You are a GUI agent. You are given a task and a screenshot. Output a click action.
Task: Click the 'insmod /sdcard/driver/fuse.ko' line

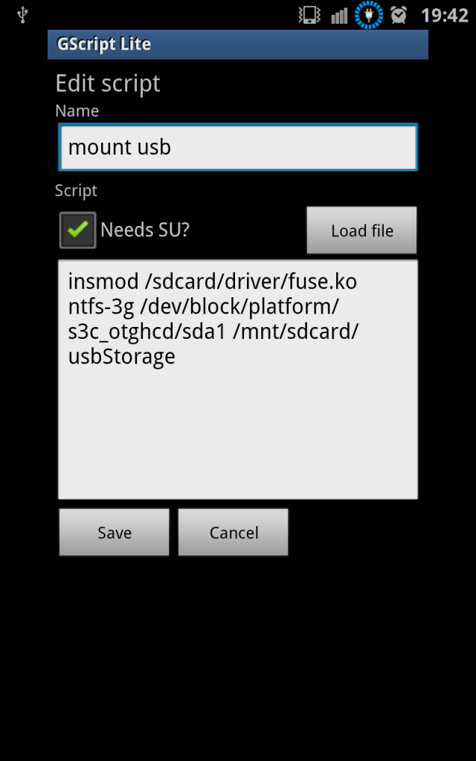(x=213, y=282)
